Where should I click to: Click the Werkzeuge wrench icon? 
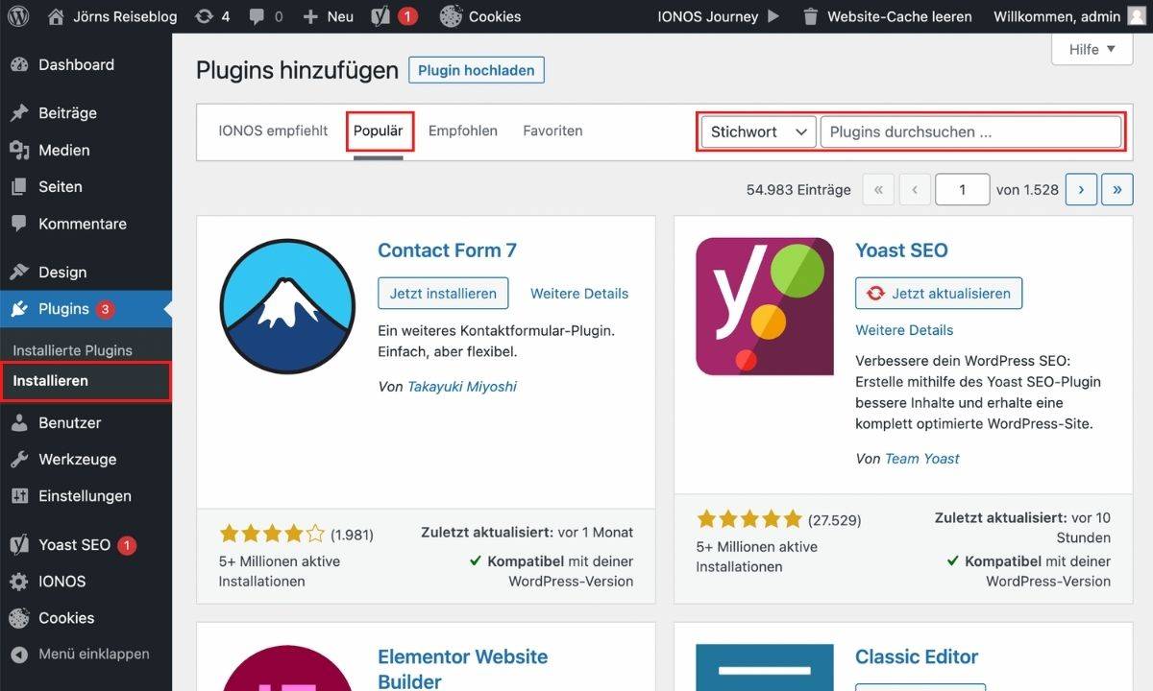point(19,460)
